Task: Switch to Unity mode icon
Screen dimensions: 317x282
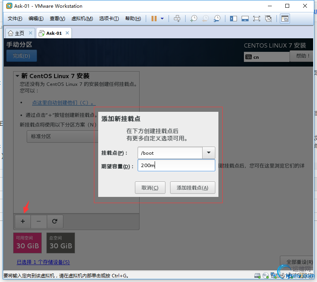Action: (x=268, y=19)
